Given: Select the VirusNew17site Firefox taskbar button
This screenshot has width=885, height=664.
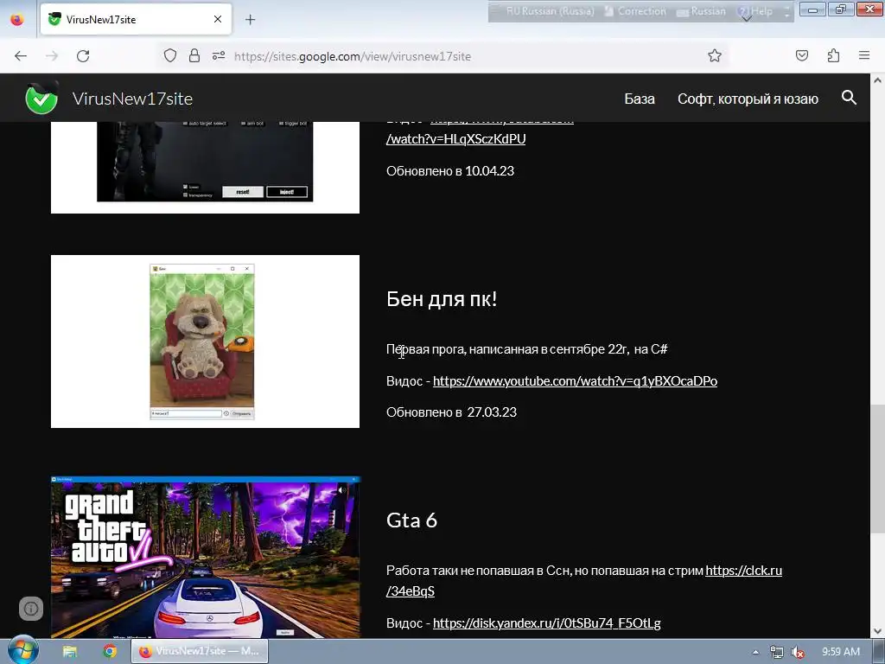Looking at the screenshot, I should 200,652.
